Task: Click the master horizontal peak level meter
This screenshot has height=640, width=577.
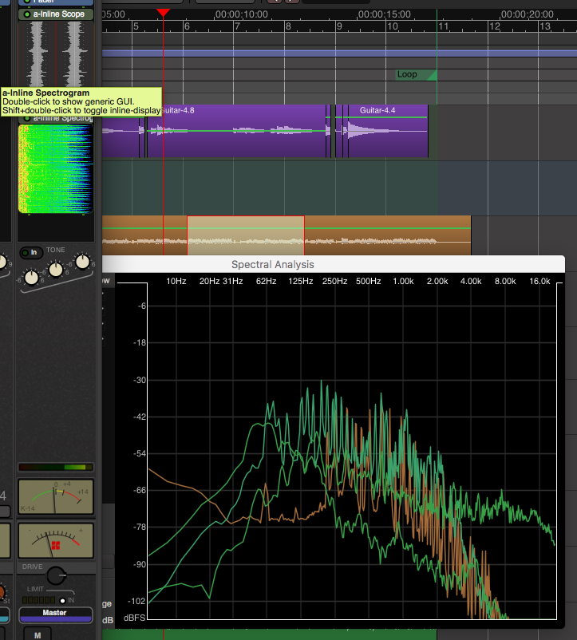Action: coord(56,468)
